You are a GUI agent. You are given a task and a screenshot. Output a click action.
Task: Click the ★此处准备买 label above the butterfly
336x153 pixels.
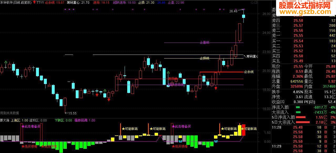pos(181,126)
